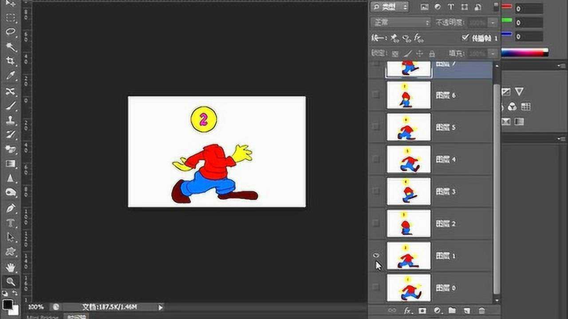Open the fill slider dropdown arrow
Screen dimensions: 568x319
(x=493, y=54)
